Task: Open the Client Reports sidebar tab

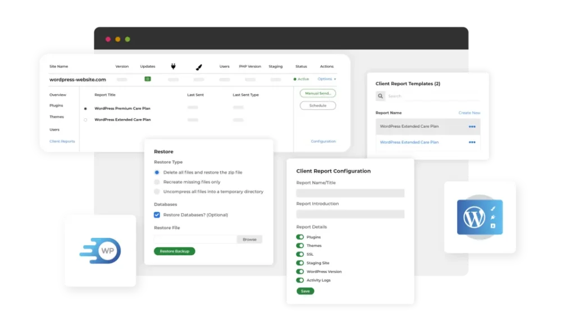Action: [62, 141]
